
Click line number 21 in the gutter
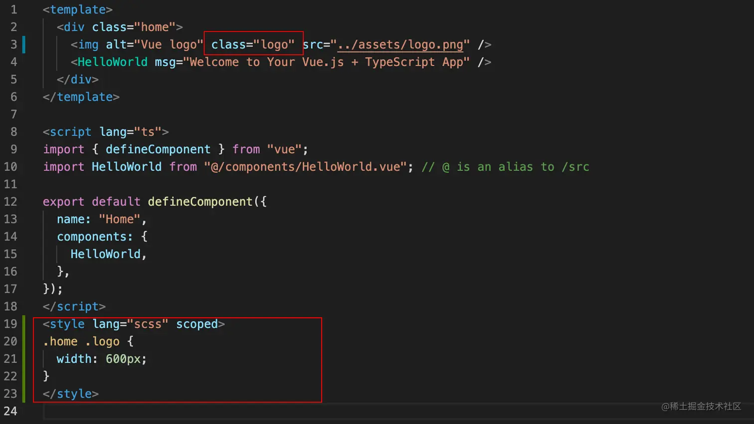pos(10,359)
